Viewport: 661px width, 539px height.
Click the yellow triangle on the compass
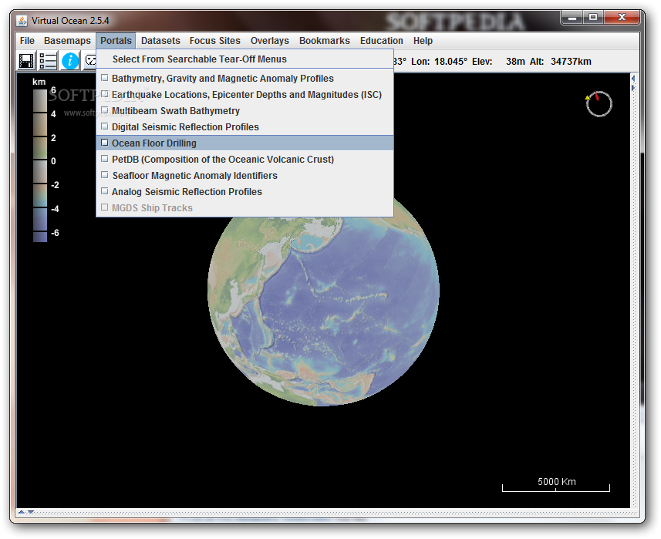click(x=588, y=98)
